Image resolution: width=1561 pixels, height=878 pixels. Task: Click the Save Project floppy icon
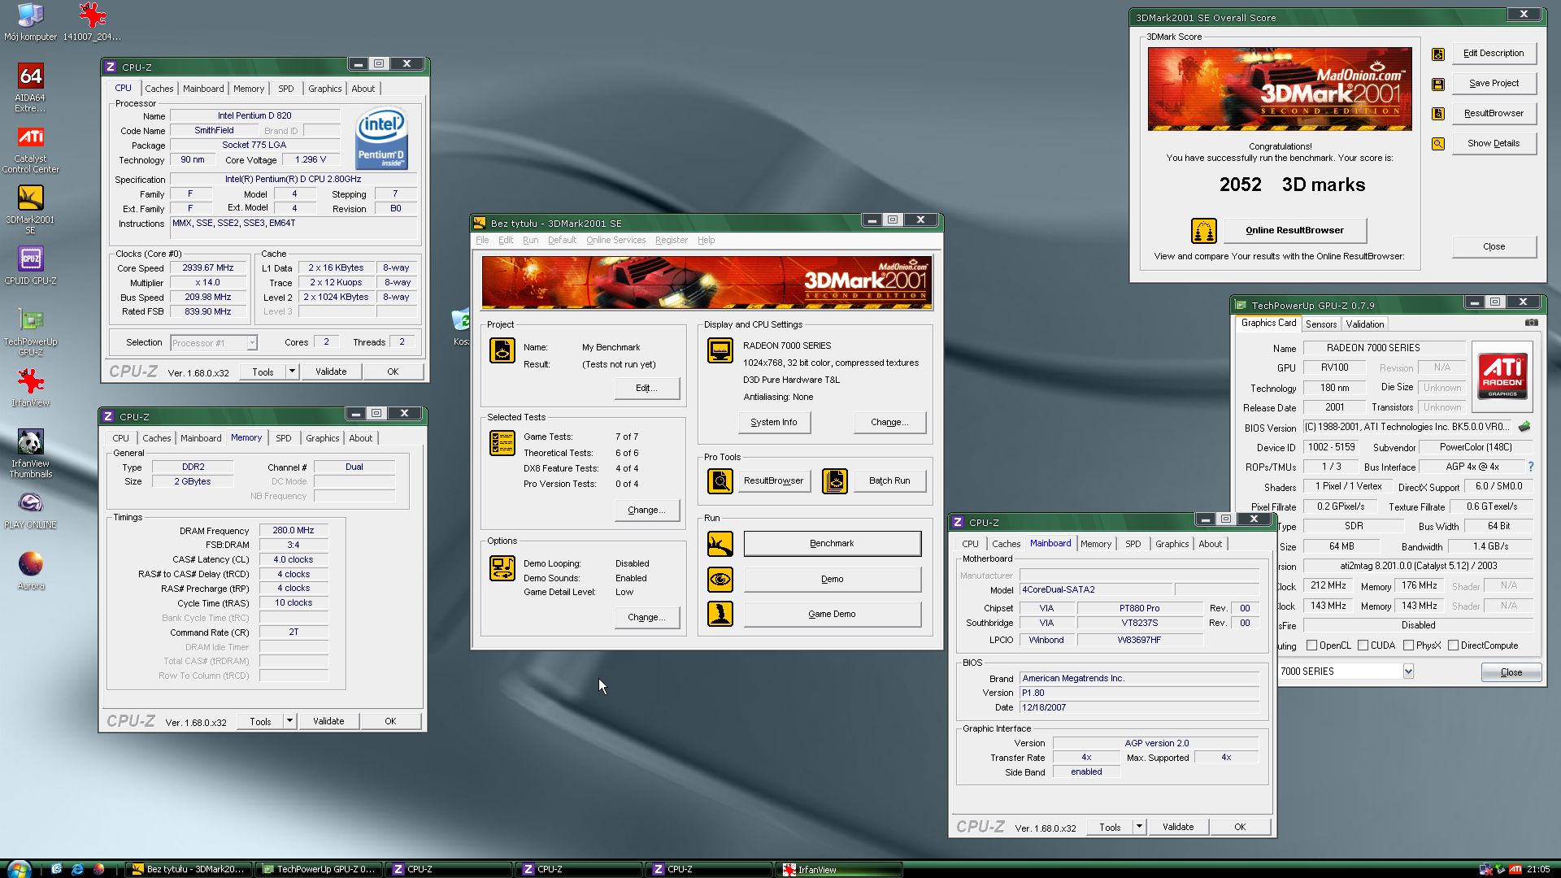tap(1437, 84)
